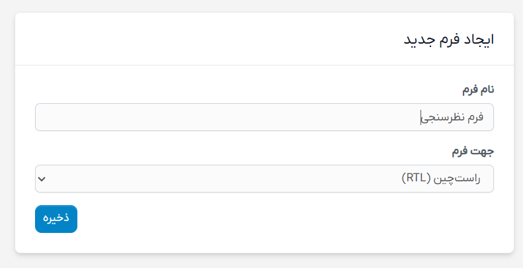Expand the form direction combo box
Screen dimensions: 523x268
[x=264, y=179]
